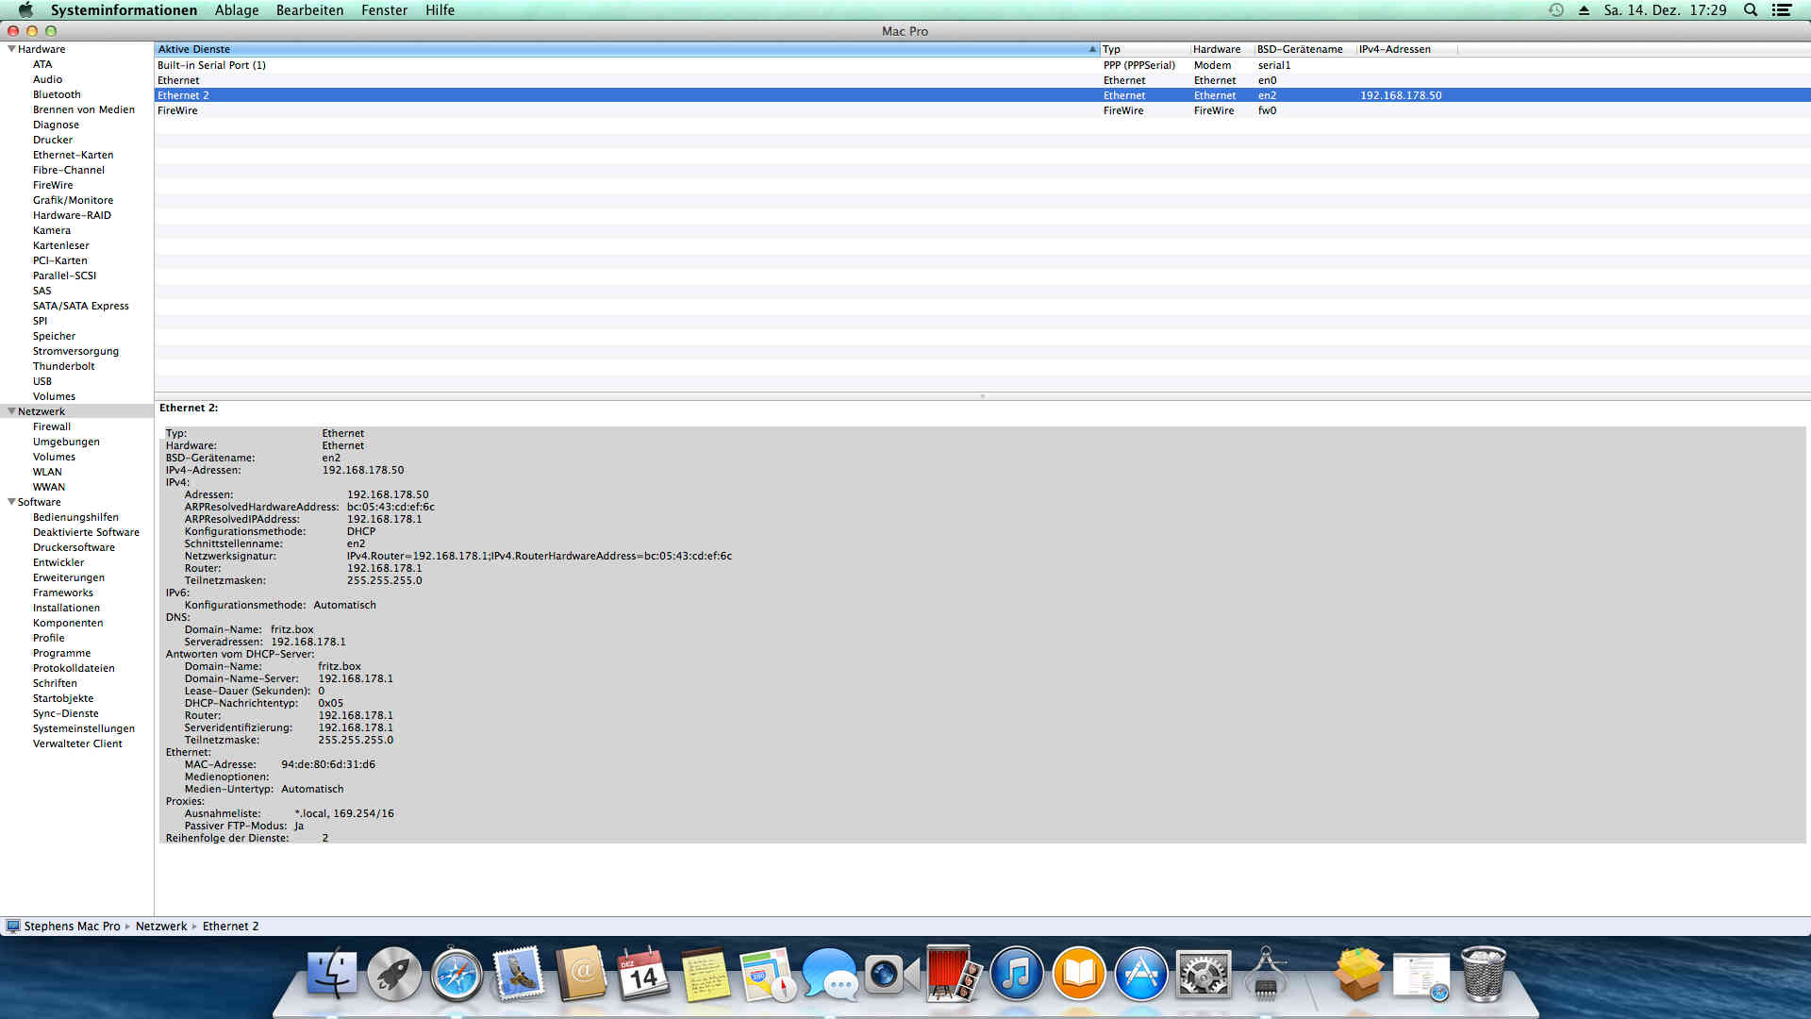Open Launchpad rocket icon in Dock
This screenshot has width=1811, height=1019.
(394, 975)
